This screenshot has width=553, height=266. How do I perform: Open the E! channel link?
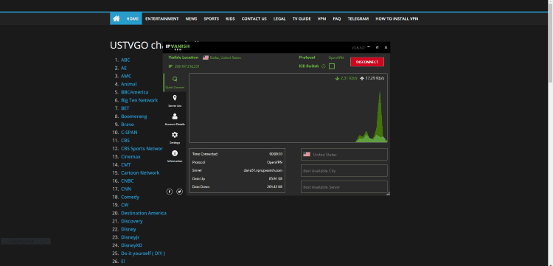click(122, 262)
